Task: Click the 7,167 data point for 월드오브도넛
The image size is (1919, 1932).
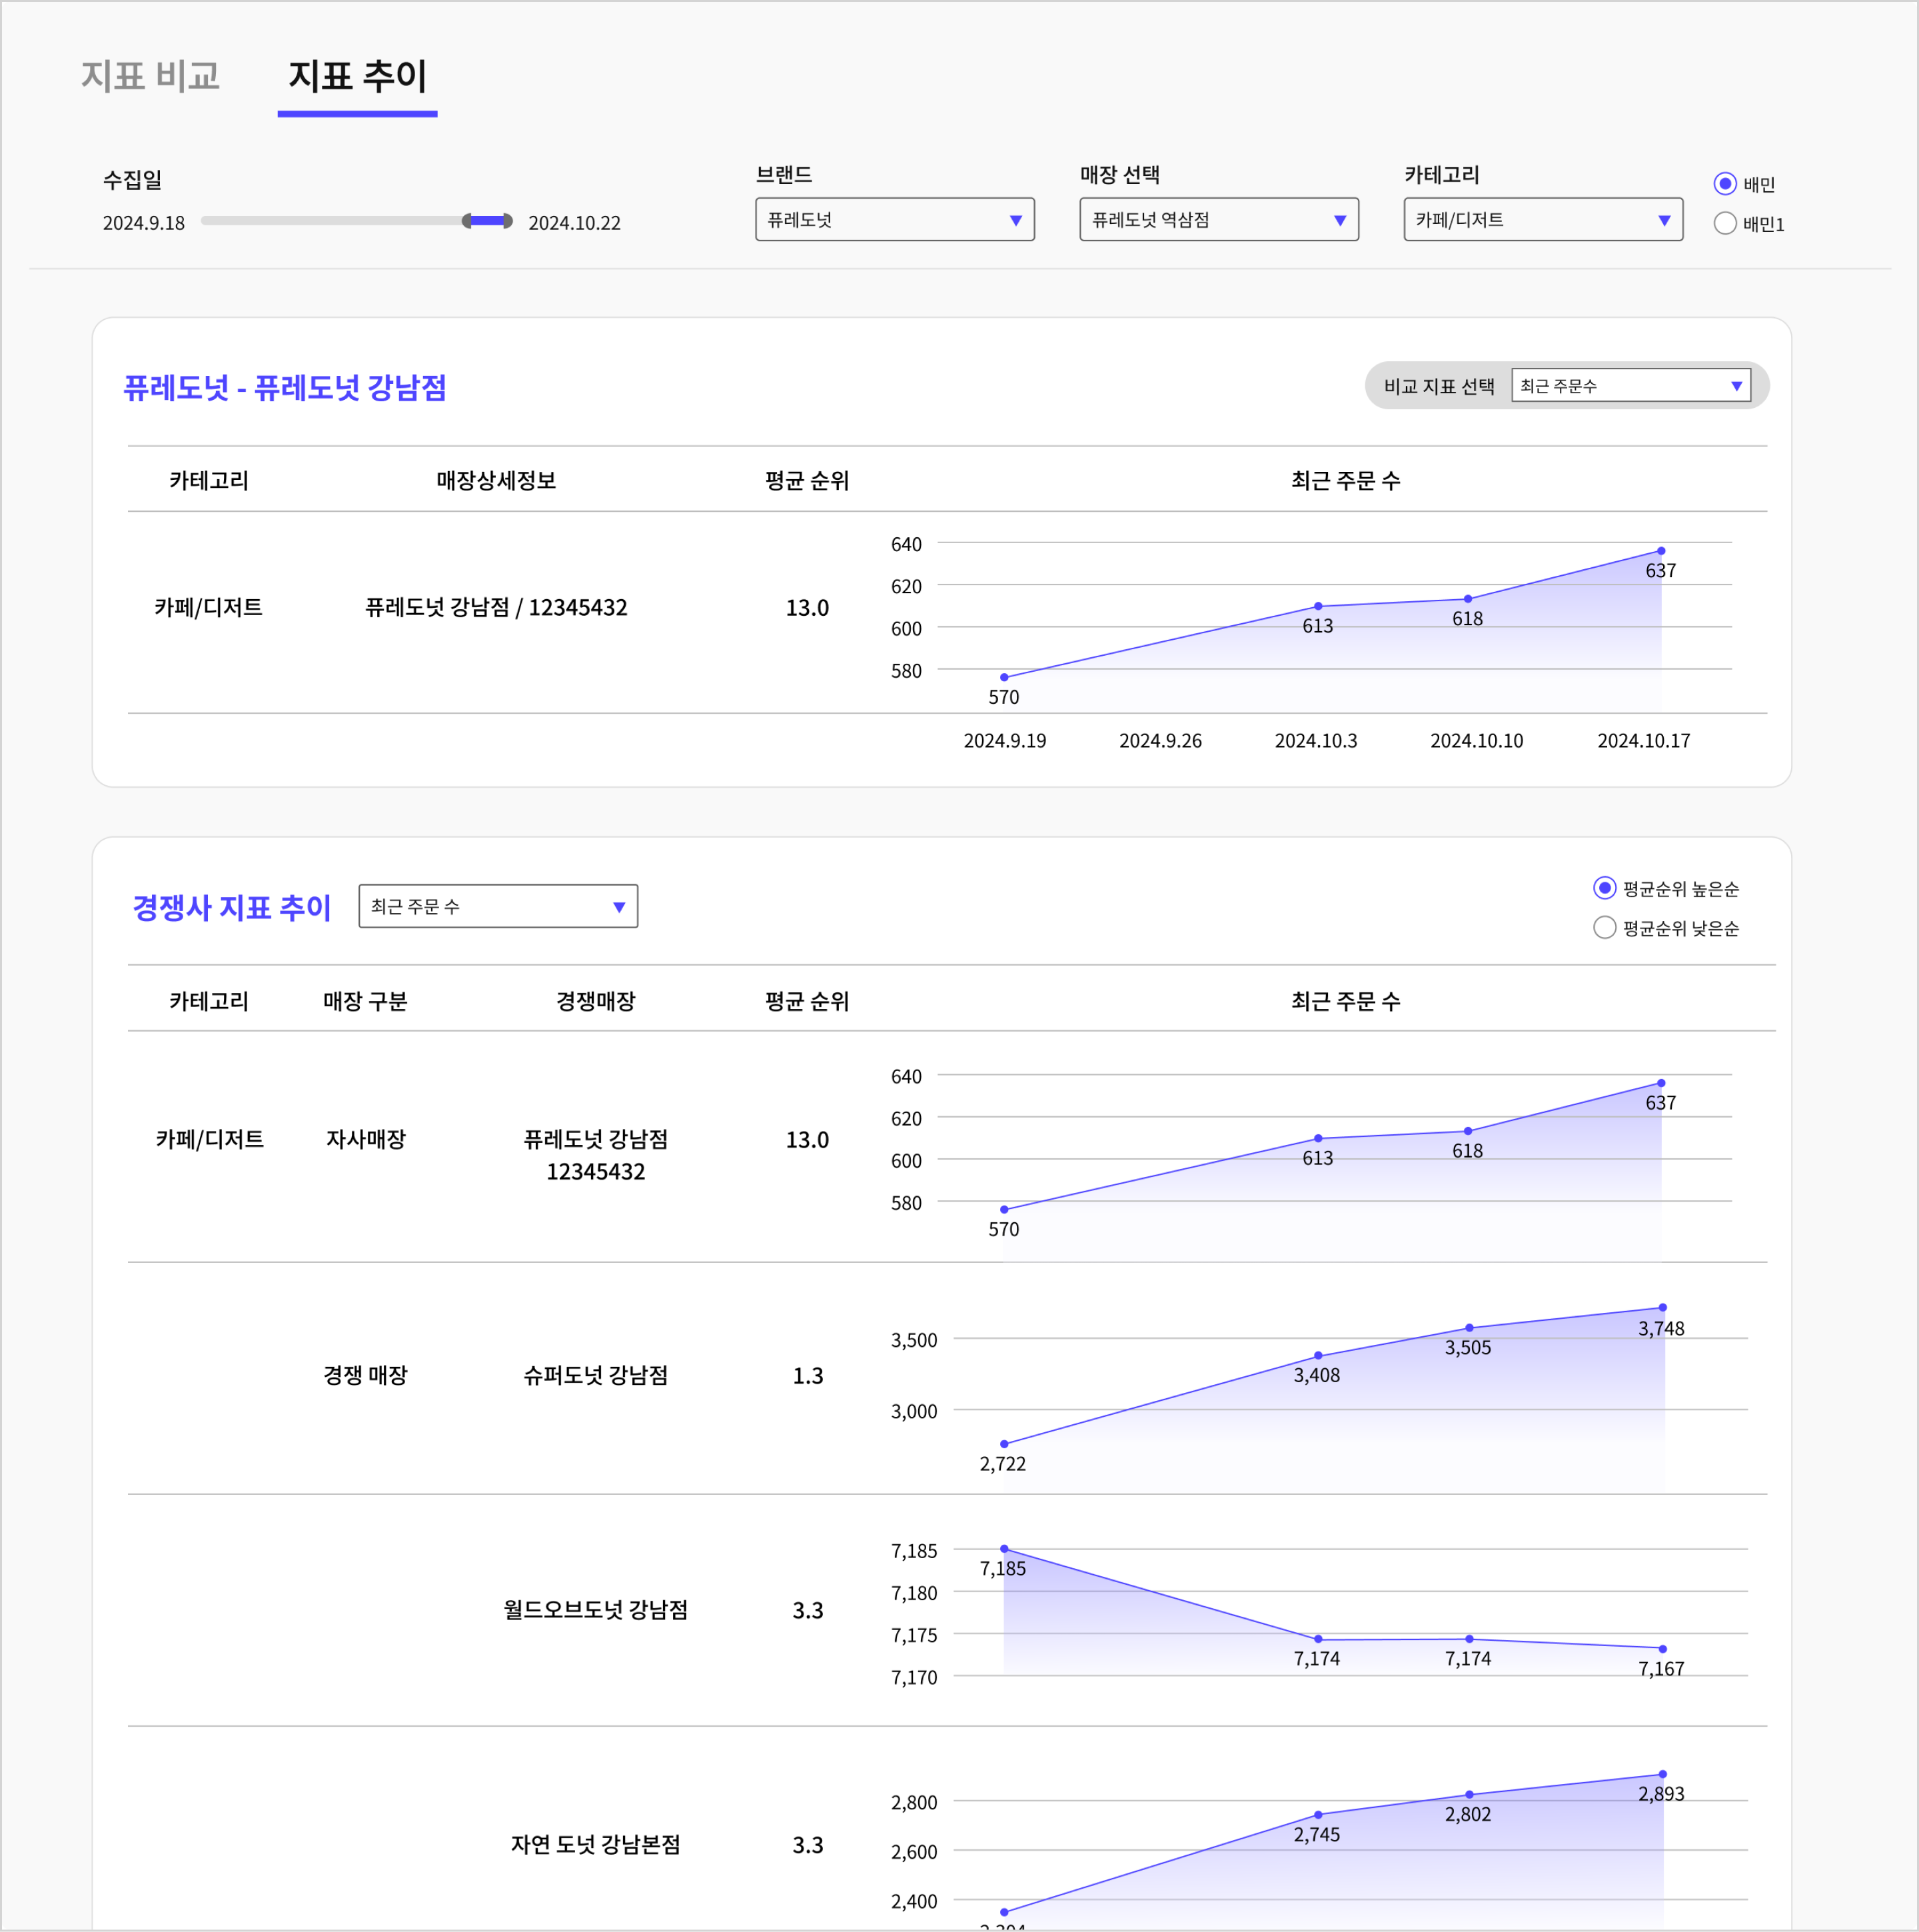Action: (x=1662, y=1649)
